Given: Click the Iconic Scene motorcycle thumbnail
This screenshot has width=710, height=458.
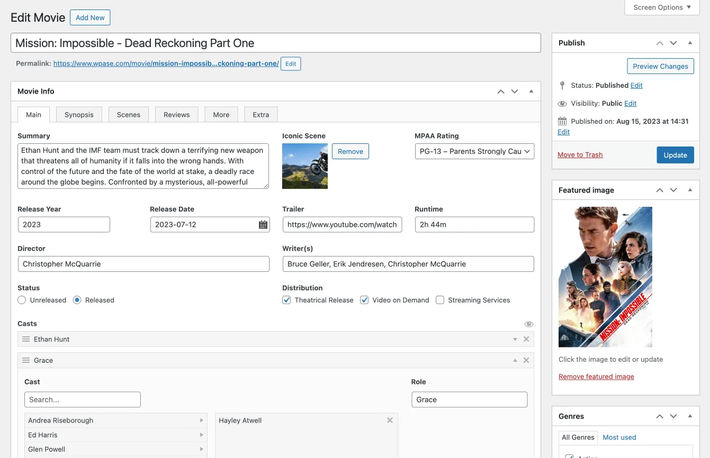Looking at the screenshot, I should [x=305, y=166].
